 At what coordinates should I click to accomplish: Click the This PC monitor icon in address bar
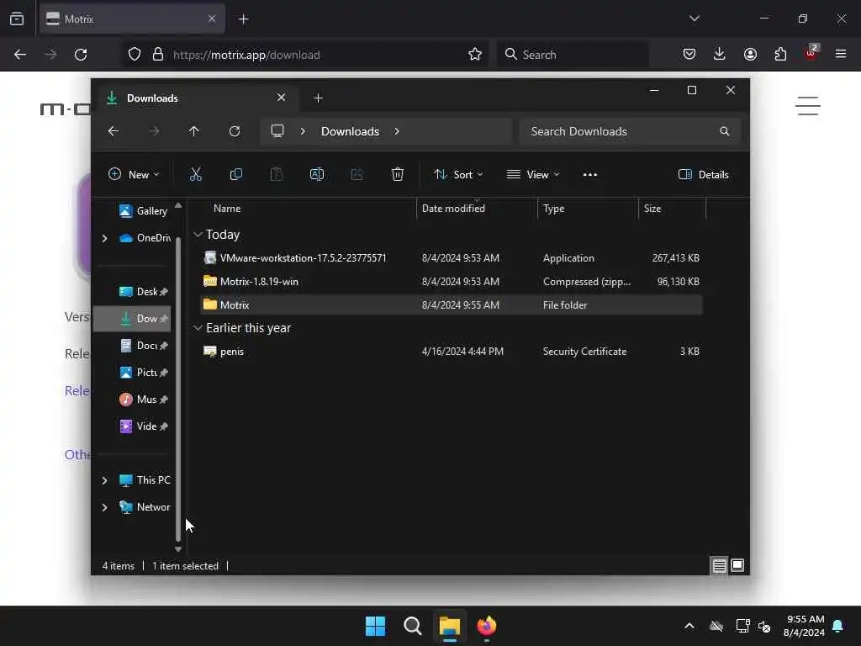[277, 130]
